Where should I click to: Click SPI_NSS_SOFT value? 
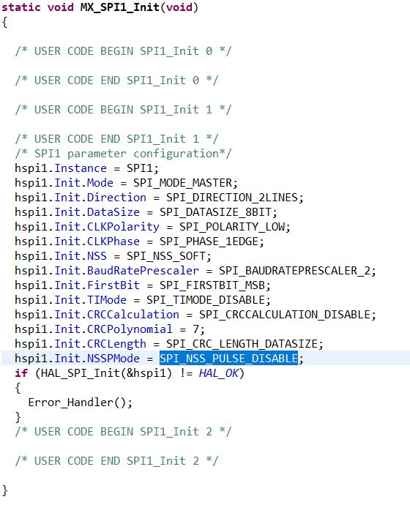[x=166, y=256]
